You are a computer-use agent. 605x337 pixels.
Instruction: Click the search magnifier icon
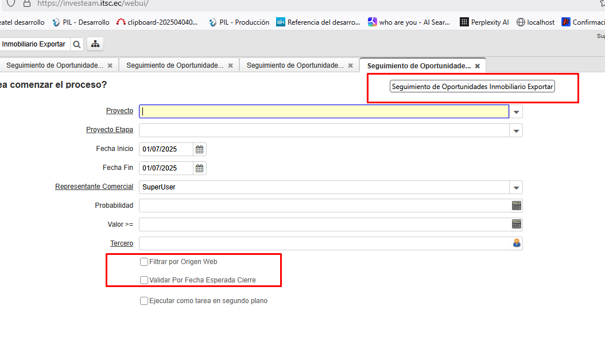point(77,44)
